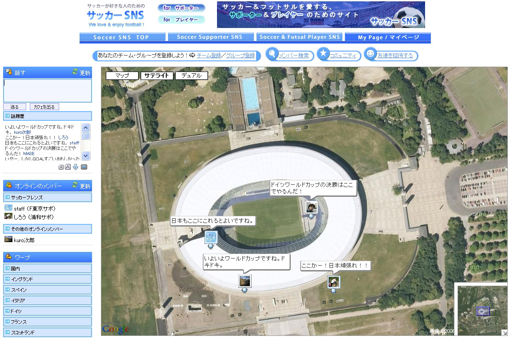510x339 pixels.
Task: Click しろう avatar icon in member list
Action: point(8,216)
